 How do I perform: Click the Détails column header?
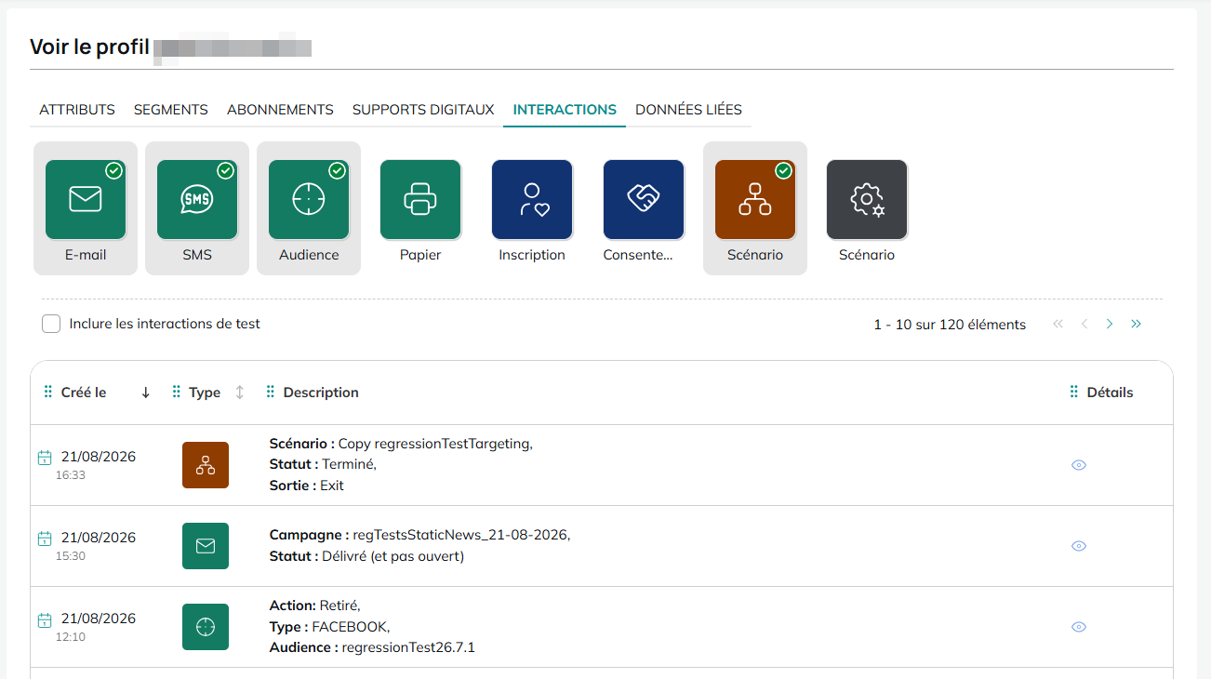[x=1111, y=393]
